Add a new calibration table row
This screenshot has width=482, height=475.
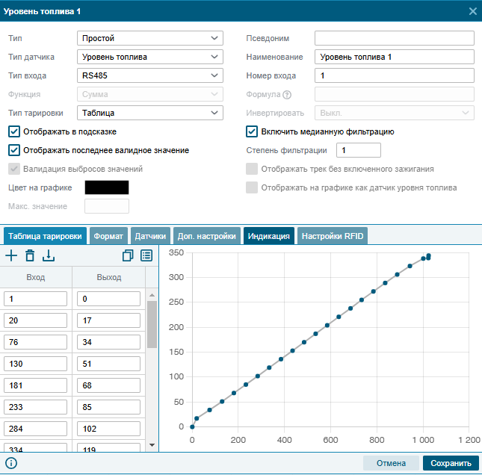coord(11,255)
